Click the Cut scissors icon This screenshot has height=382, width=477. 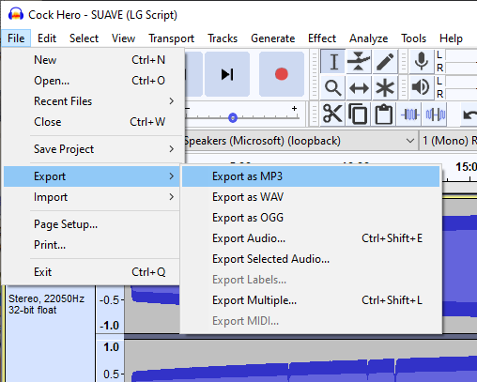point(332,115)
